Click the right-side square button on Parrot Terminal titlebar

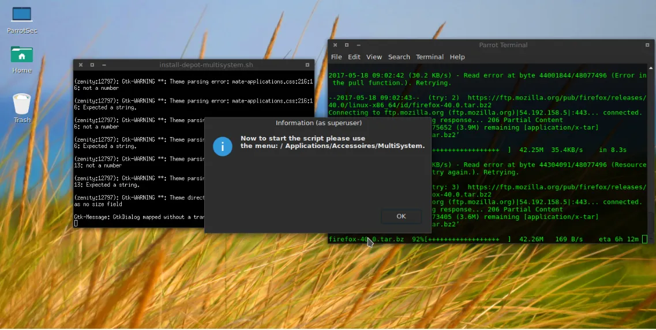point(647,45)
